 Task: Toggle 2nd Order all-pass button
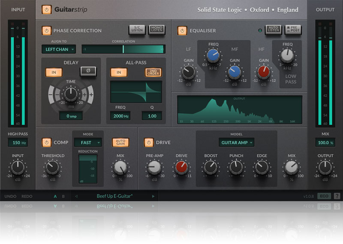pos(153,72)
